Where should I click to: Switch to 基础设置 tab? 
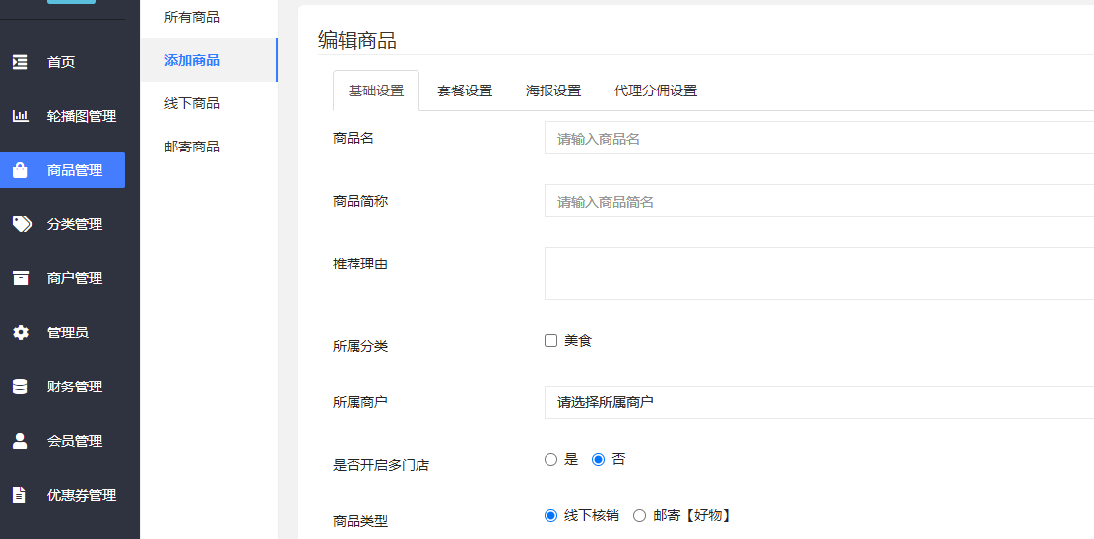[x=376, y=90]
